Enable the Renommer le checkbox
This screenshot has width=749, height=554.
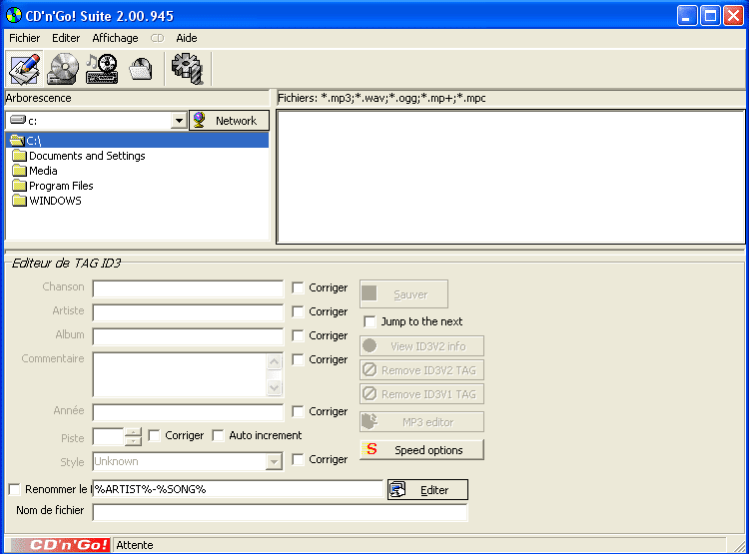pos(14,489)
